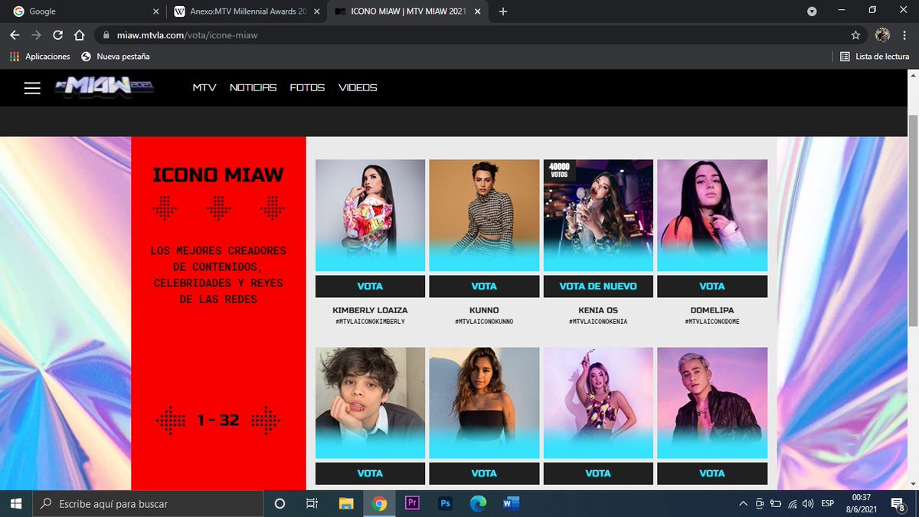The image size is (919, 517).
Task: Click the 1 - 32 counter
Action: coord(218,420)
